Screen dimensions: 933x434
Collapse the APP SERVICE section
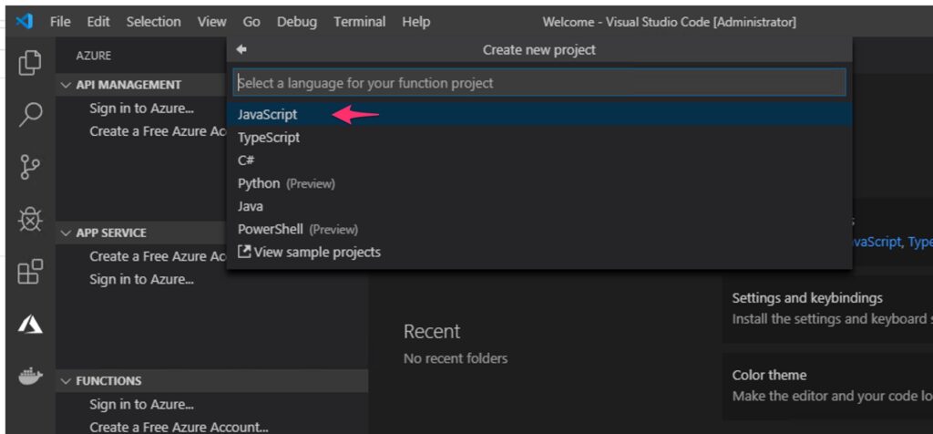pyautogui.click(x=66, y=233)
